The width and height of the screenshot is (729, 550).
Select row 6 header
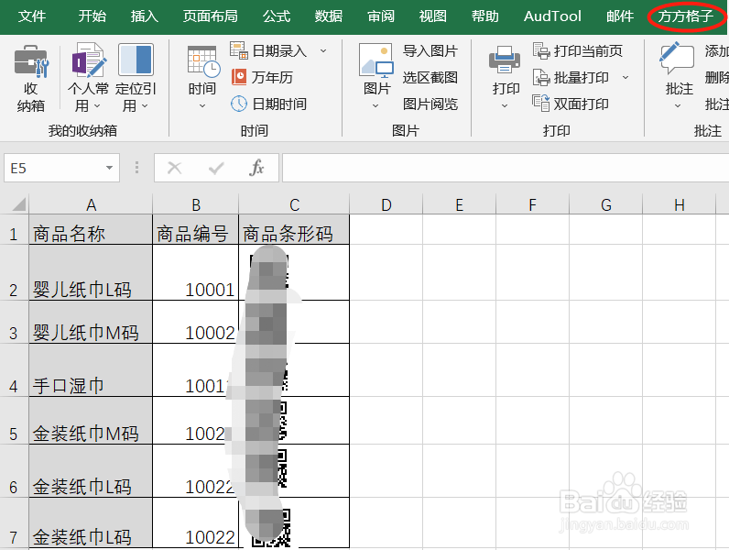[14, 471]
